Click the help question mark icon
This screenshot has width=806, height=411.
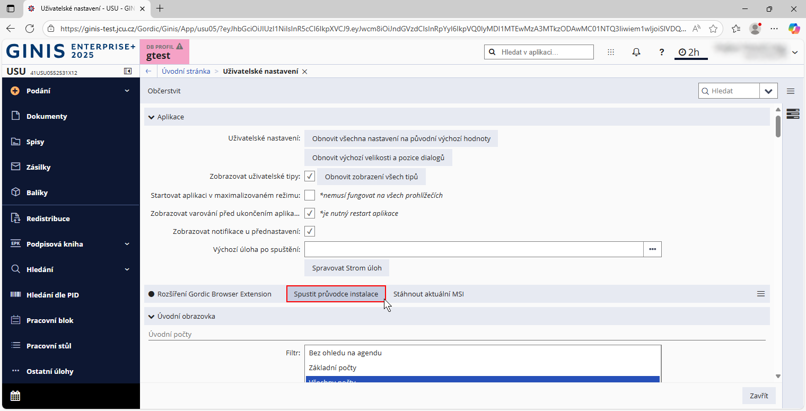[661, 52]
